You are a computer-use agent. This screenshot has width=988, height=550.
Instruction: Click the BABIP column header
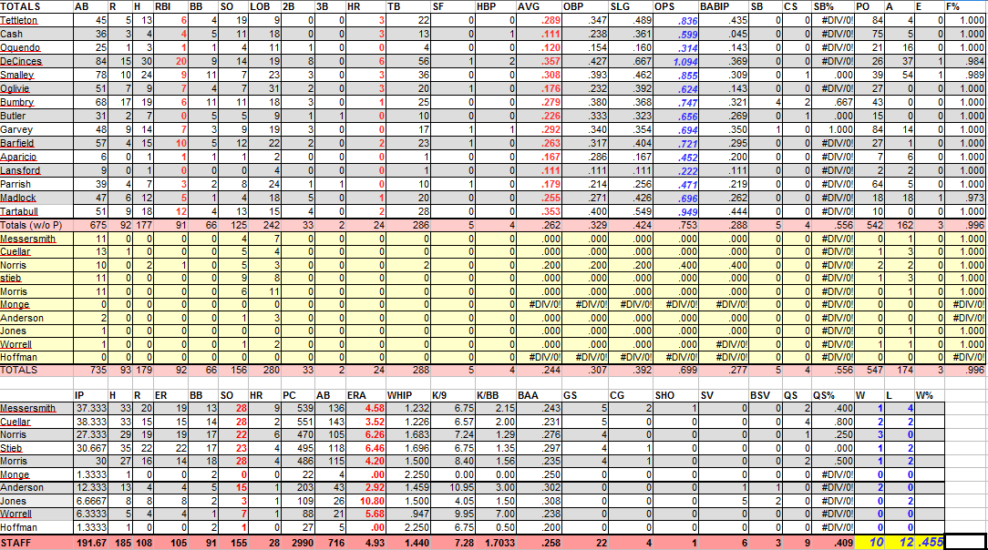[x=724, y=6]
